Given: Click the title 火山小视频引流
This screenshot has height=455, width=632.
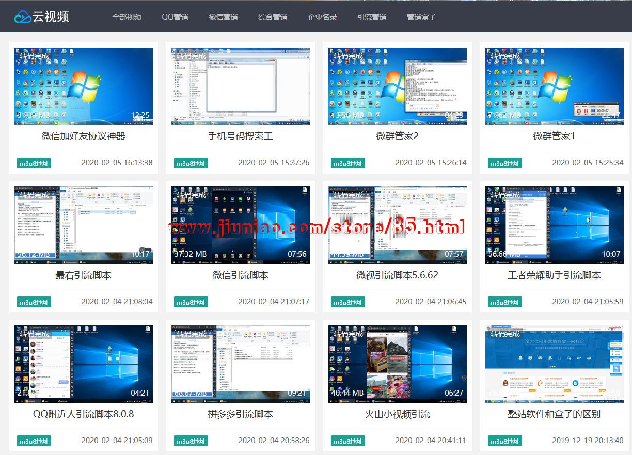Looking at the screenshot, I should click(398, 414).
